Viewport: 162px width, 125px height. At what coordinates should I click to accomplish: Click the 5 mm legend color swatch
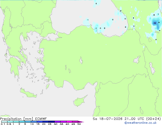[x=28, y=122]
